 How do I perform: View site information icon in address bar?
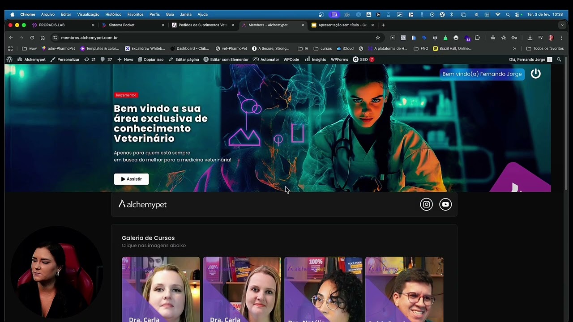[55, 38]
